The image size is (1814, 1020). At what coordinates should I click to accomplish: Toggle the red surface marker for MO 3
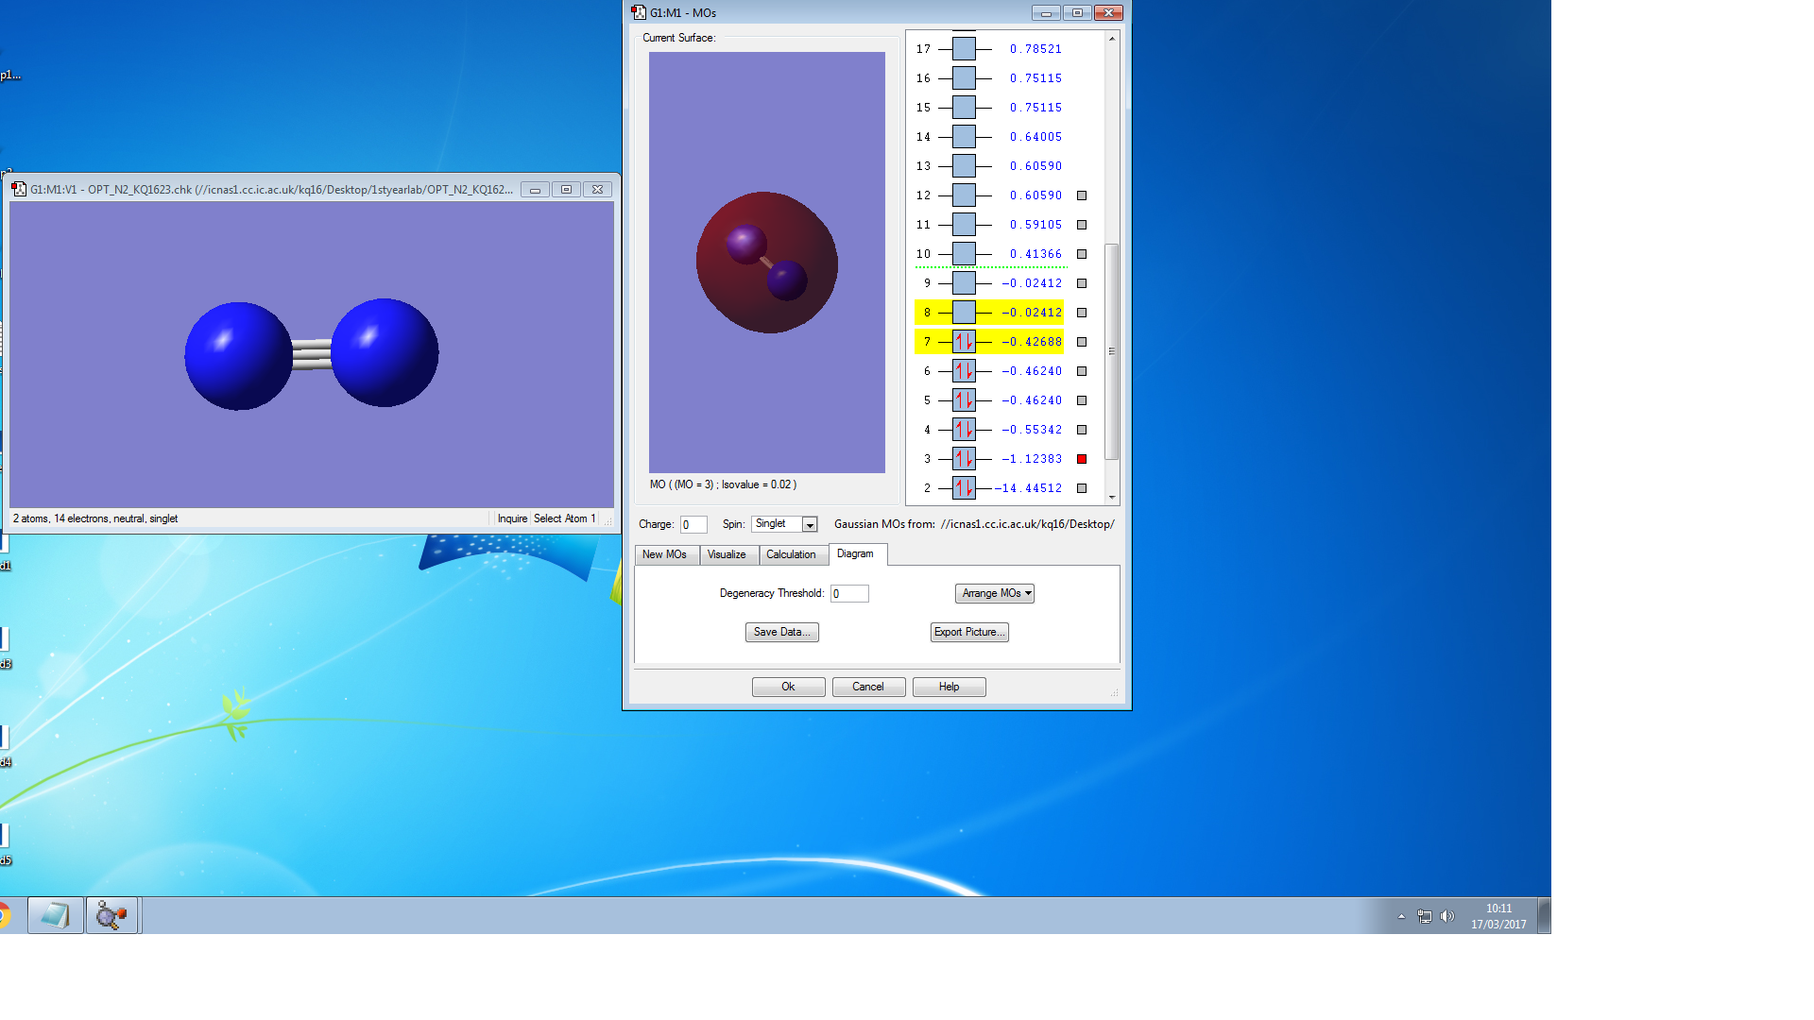(1082, 459)
